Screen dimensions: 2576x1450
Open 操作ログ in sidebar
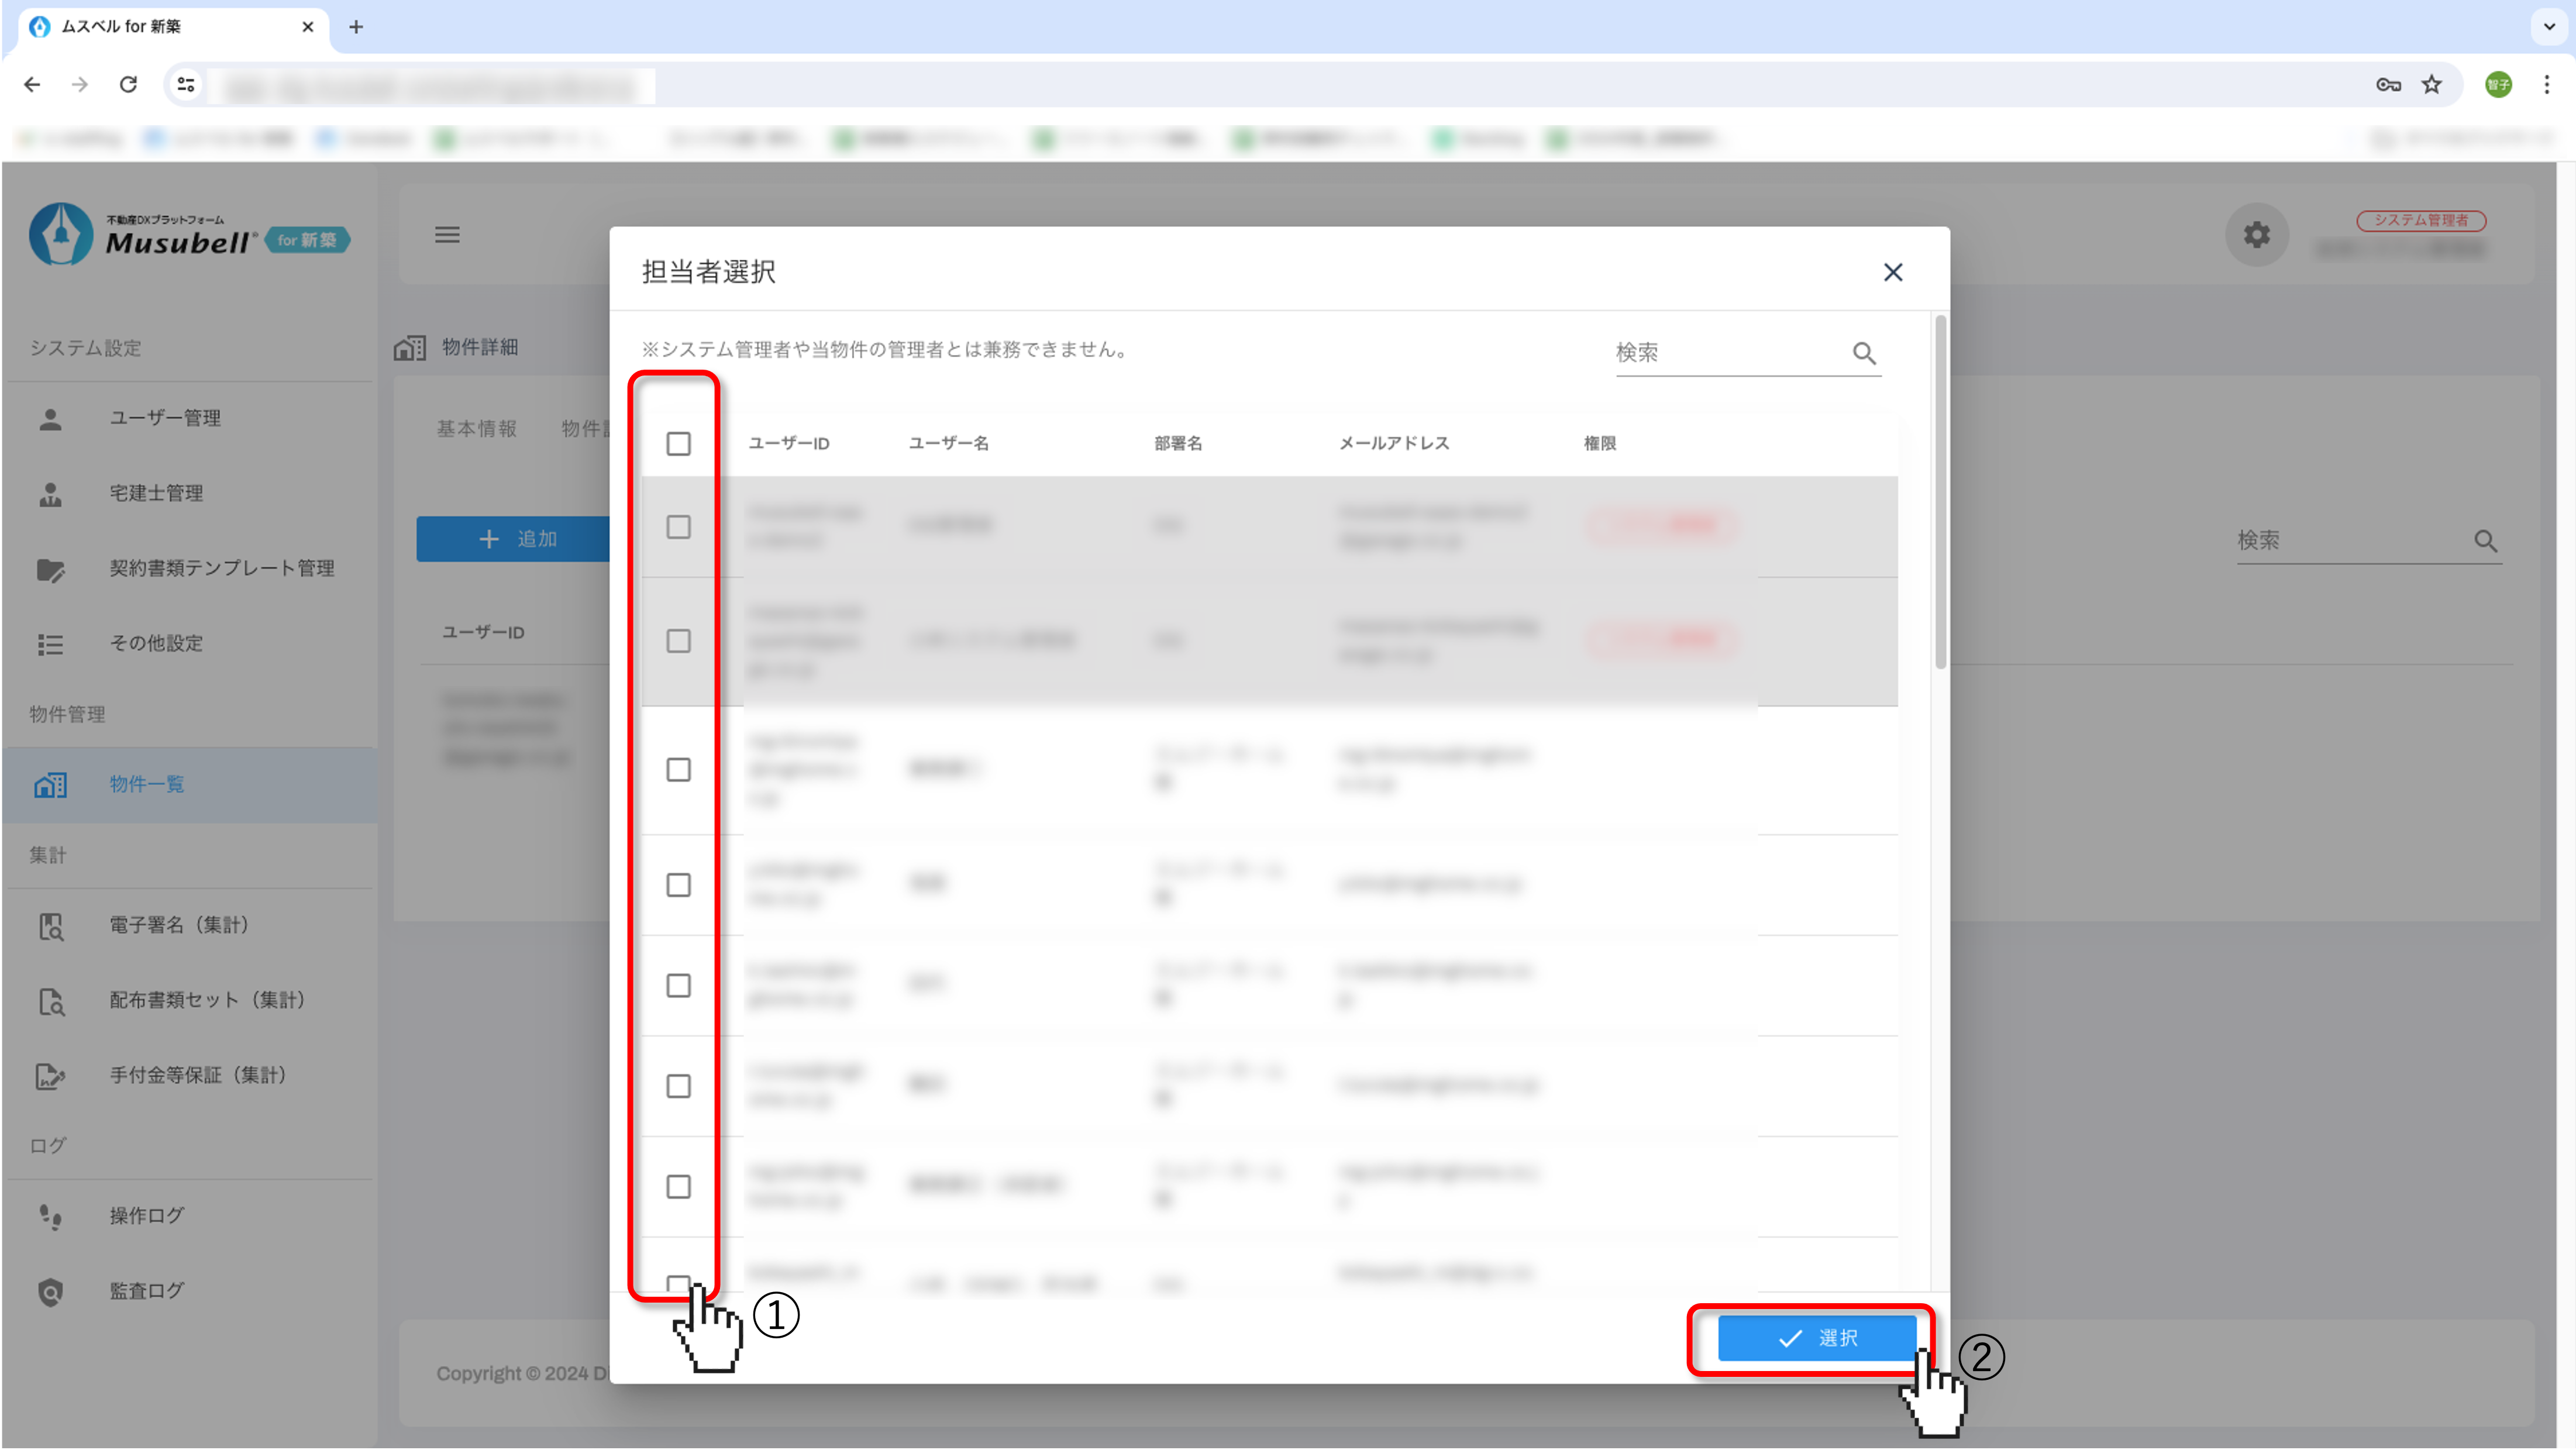[x=147, y=1216]
